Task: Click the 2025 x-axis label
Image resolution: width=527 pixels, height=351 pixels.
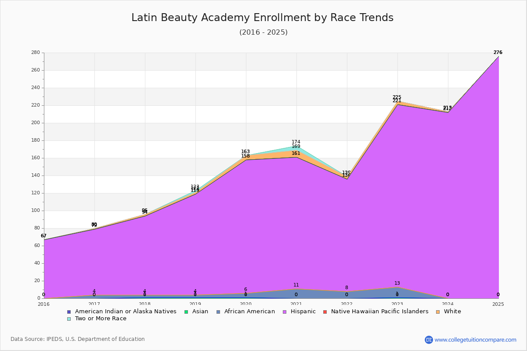Action: 498,304
